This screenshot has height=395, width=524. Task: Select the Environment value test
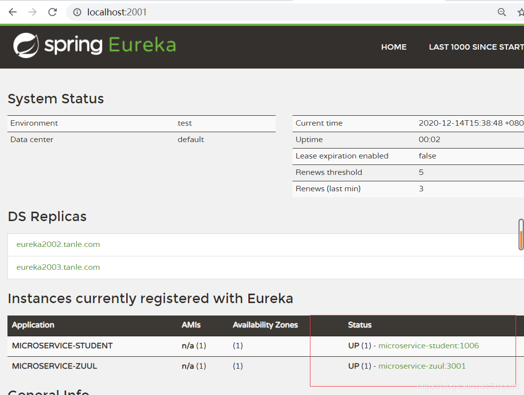point(184,123)
